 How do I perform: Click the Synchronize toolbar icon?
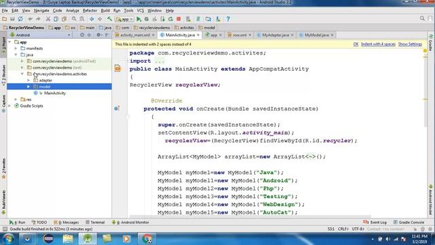point(20,19)
